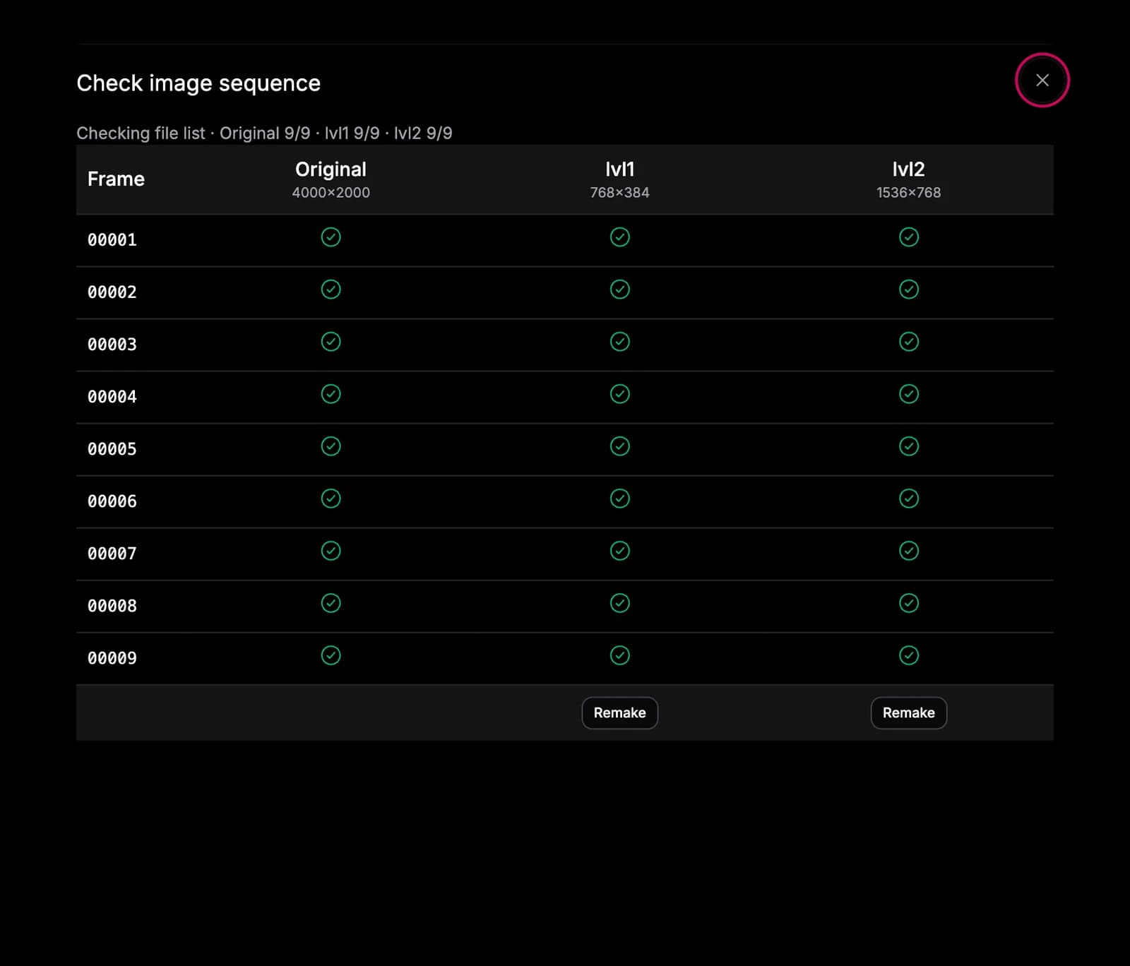Click the Original column header
Viewport: 1130px width, 966px height.
pos(331,169)
